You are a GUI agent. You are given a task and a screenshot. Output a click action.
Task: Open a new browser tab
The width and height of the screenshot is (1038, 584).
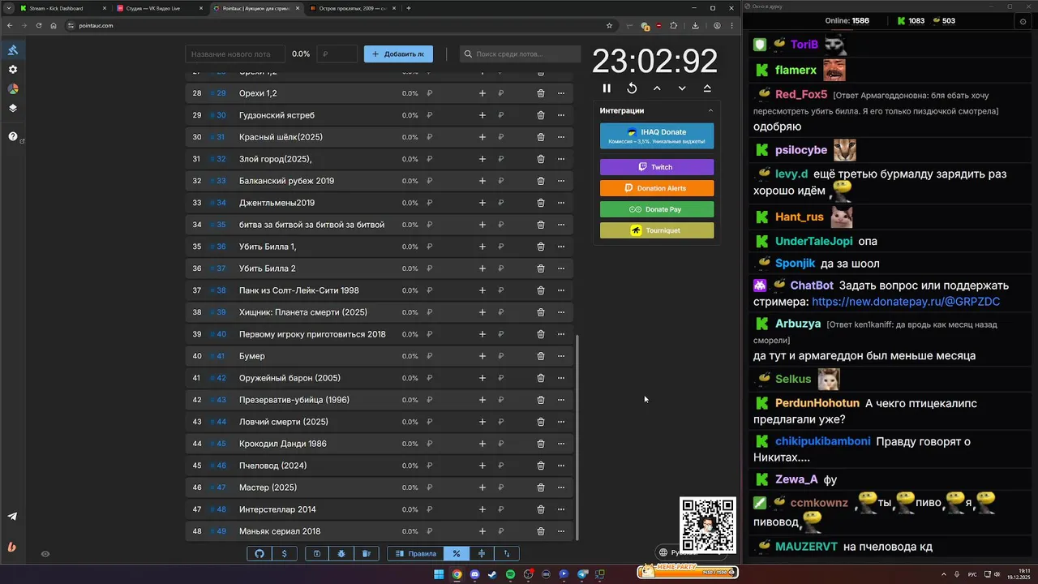tap(409, 8)
